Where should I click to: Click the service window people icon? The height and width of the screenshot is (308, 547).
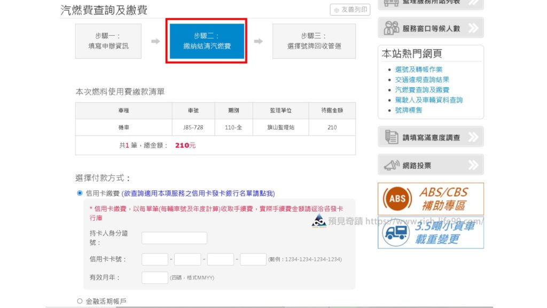pyautogui.click(x=391, y=28)
